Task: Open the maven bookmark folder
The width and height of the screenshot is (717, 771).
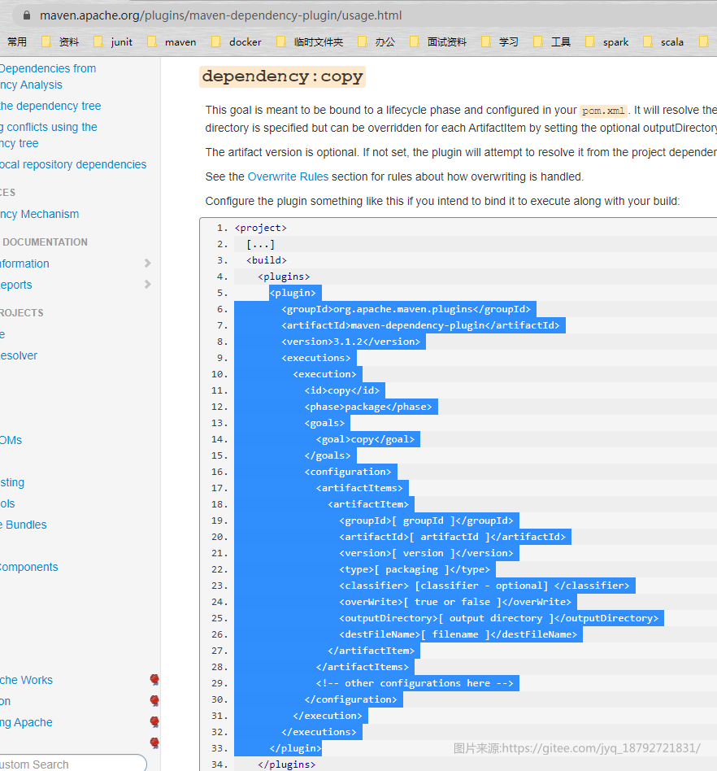Action: click(172, 41)
